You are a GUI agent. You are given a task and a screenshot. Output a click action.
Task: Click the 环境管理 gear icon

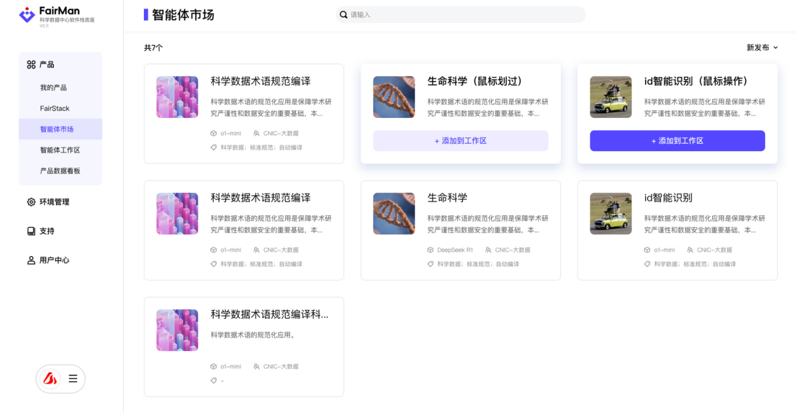click(31, 202)
